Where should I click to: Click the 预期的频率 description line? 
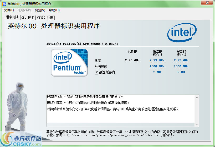[x=88, y=103]
